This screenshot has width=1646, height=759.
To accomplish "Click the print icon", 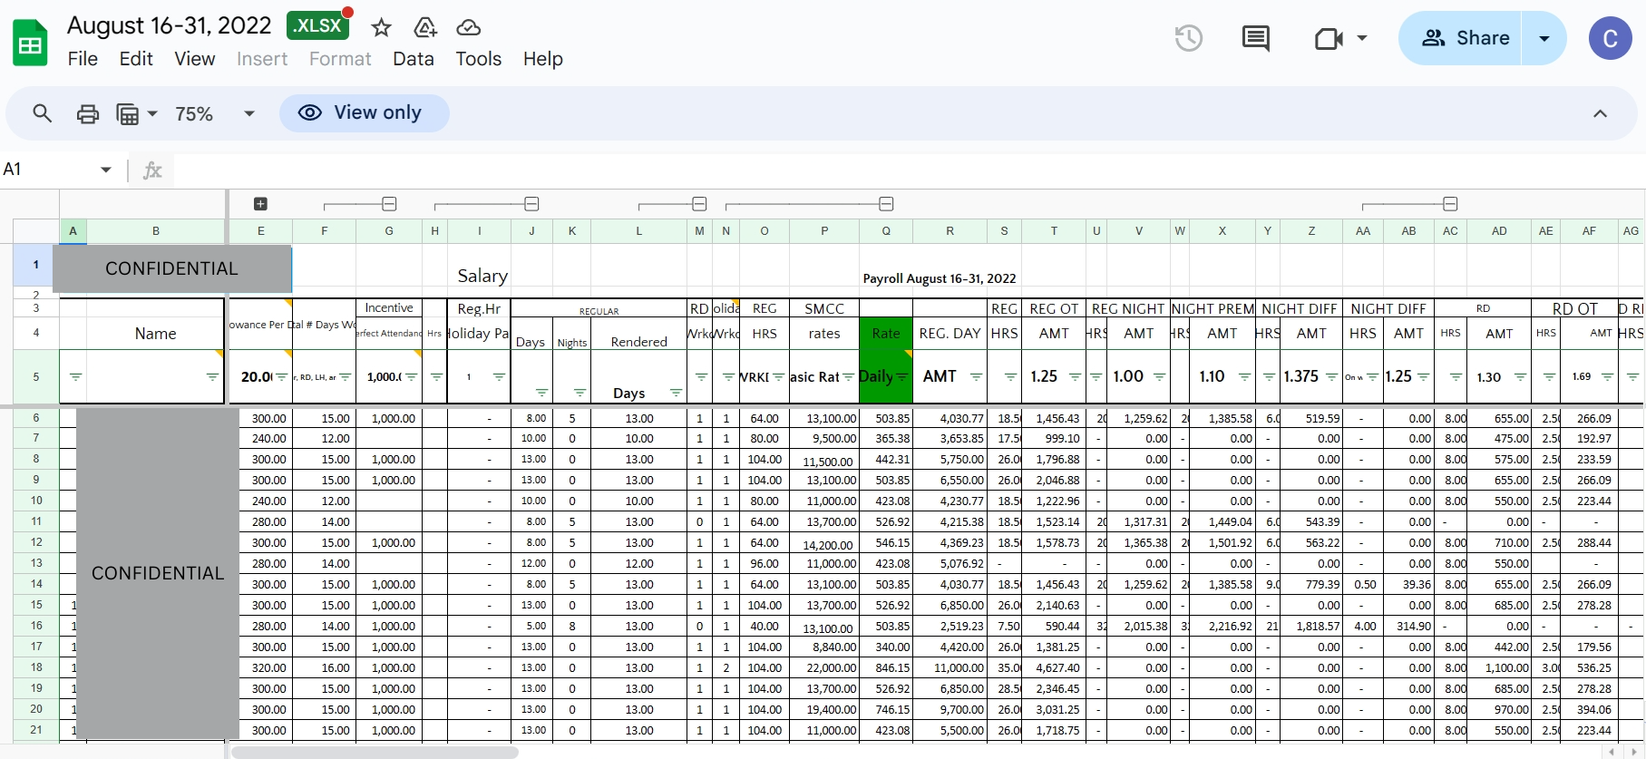I will 88,113.
